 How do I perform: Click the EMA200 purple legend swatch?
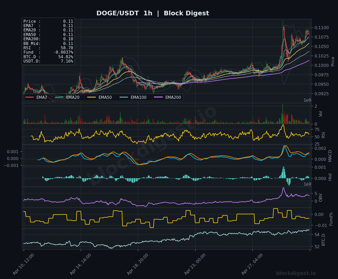(x=158, y=97)
